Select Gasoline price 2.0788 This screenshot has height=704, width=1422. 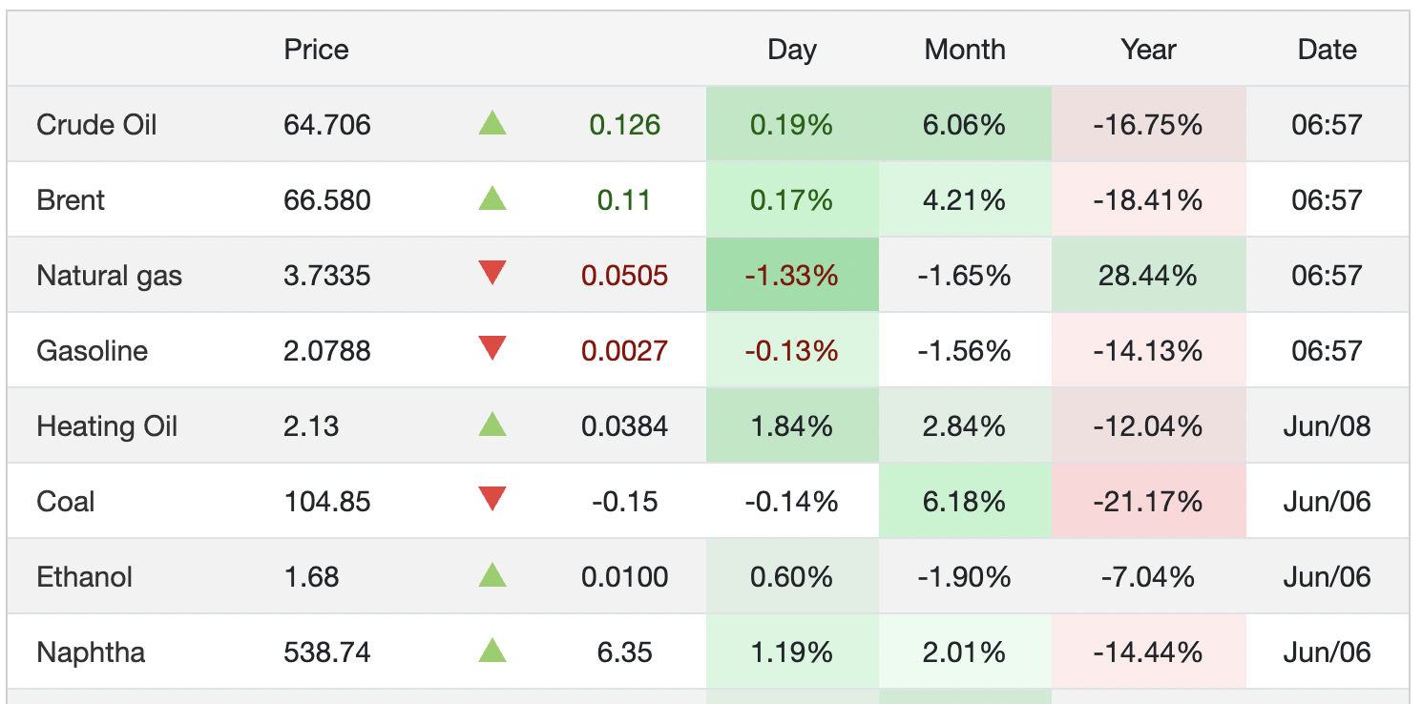[327, 351]
